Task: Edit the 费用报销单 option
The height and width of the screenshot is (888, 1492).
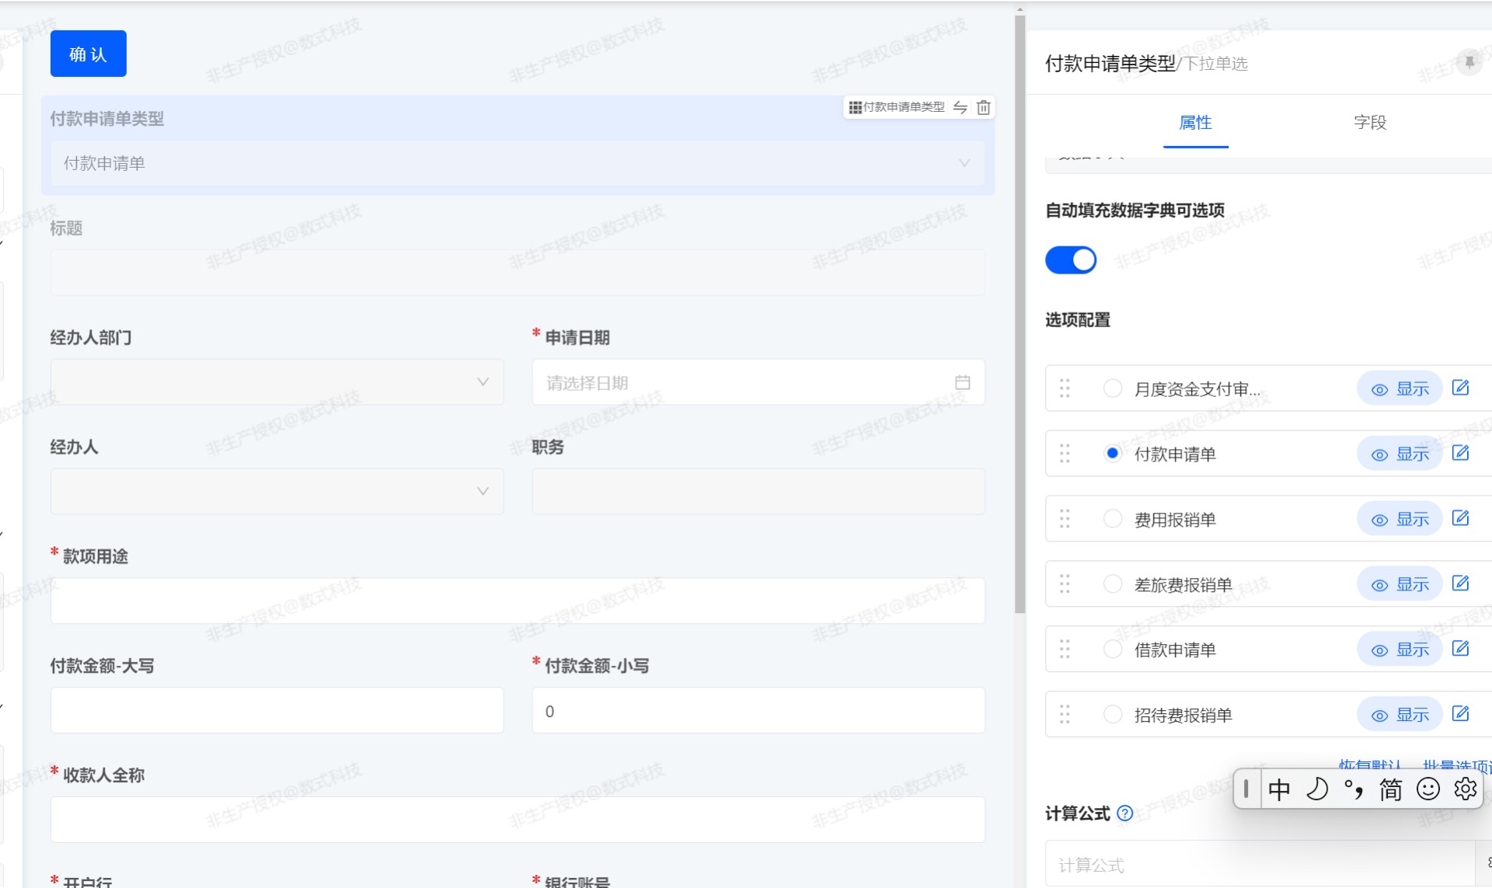Action: pyautogui.click(x=1461, y=518)
